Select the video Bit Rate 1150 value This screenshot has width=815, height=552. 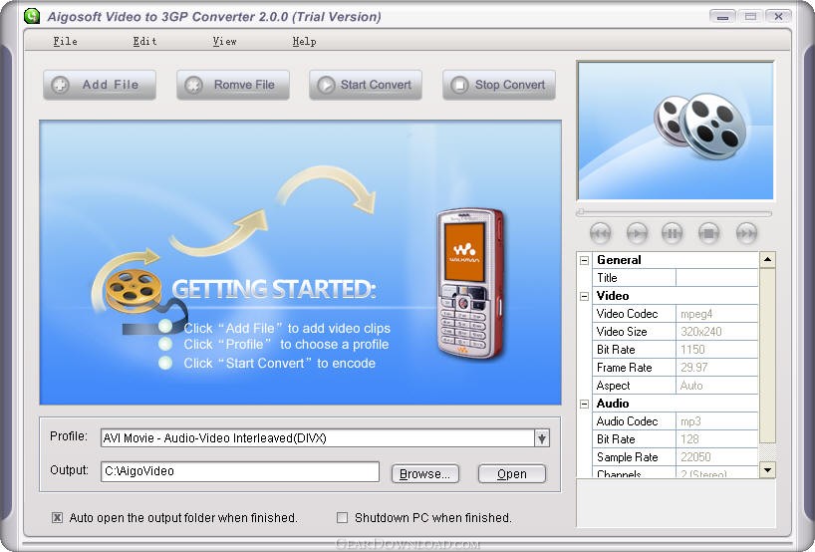click(716, 350)
